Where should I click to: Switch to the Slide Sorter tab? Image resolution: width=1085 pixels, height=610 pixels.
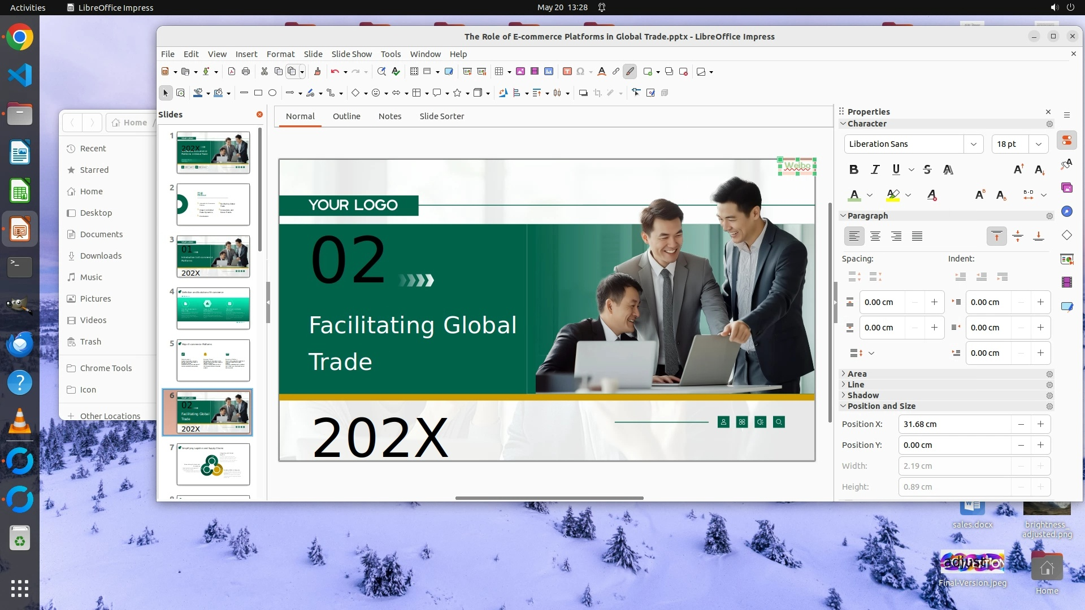(441, 116)
